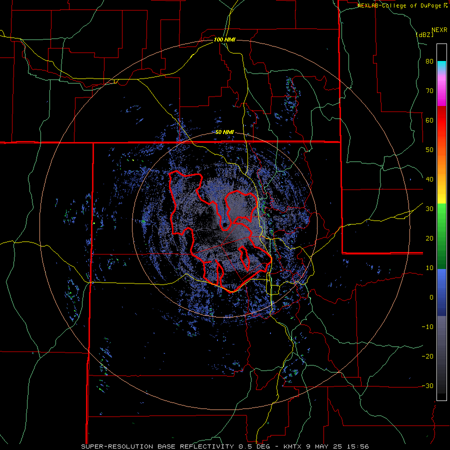Viewport: 450px width, 450px height.
Task: Click the 10 value on dBZ scale
Action: [429, 268]
